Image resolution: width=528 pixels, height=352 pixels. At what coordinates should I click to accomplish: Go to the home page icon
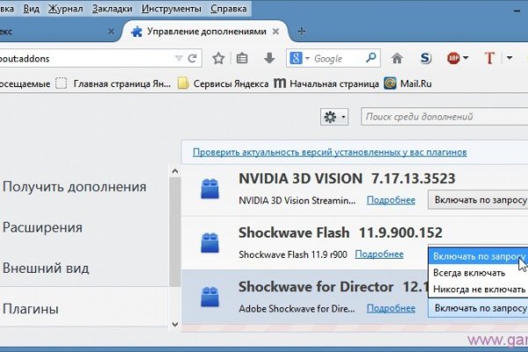[397, 59]
